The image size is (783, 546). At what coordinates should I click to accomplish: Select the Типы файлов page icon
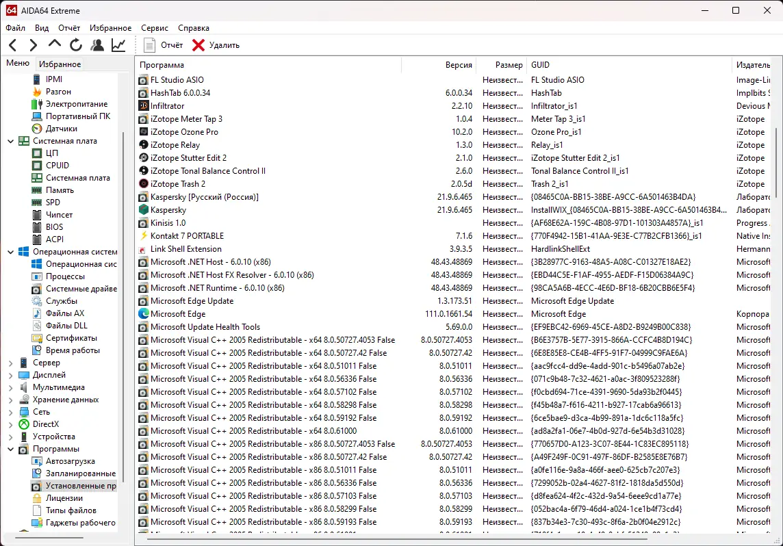[36, 510]
